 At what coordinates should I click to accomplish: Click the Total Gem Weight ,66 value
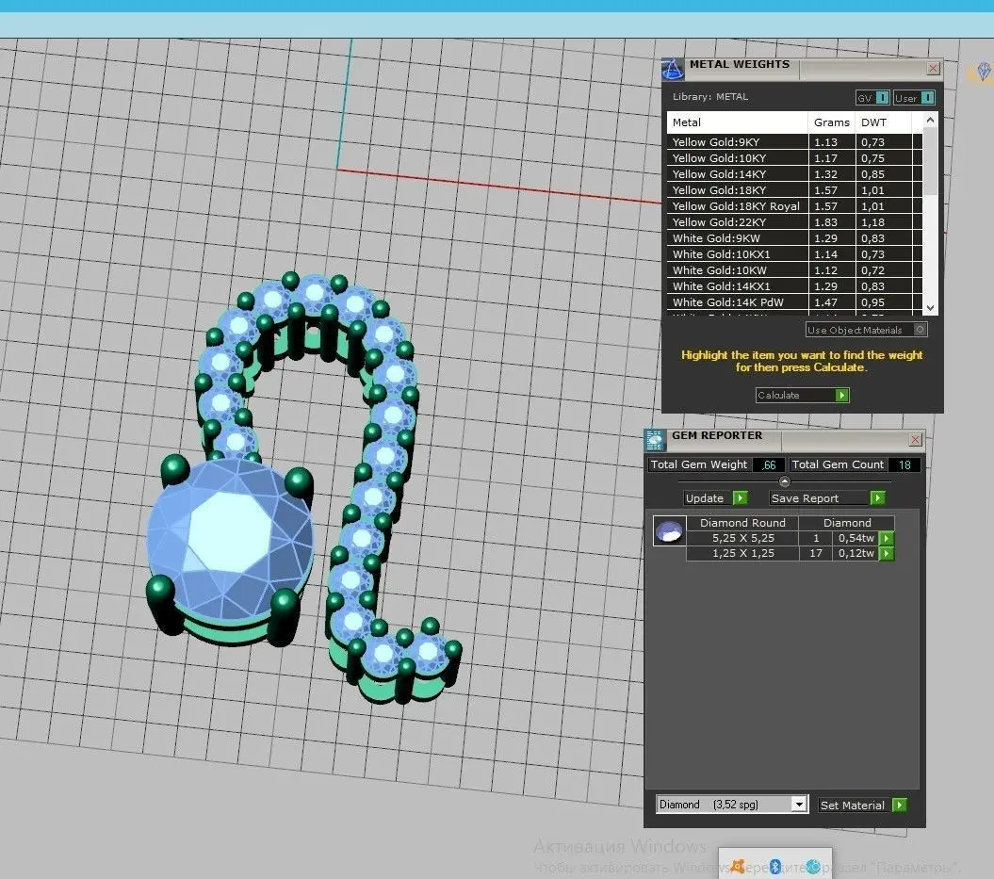[769, 464]
